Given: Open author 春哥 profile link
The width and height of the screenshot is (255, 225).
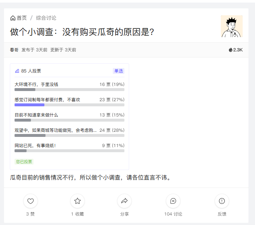Looking at the screenshot, I should tap(14, 50).
